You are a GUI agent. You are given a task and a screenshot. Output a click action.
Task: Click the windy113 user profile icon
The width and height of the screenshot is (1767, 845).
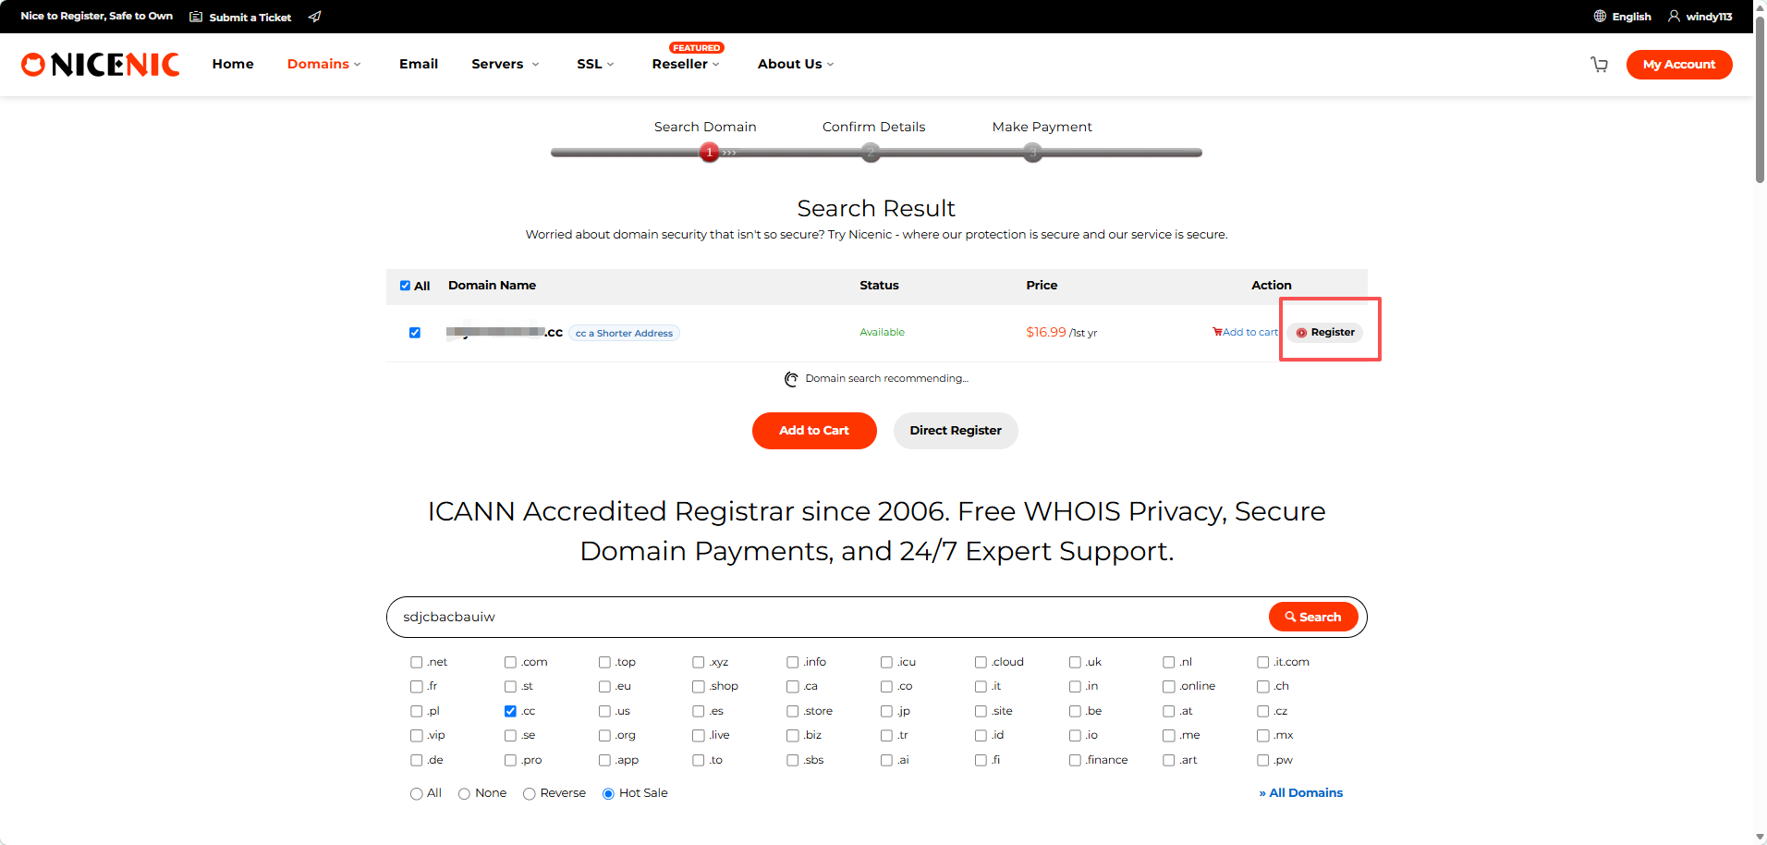pos(1674,17)
